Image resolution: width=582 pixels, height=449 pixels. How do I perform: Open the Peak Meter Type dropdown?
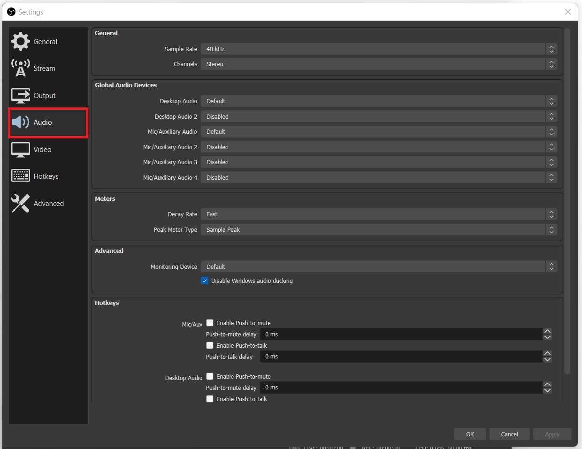(379, 229)
